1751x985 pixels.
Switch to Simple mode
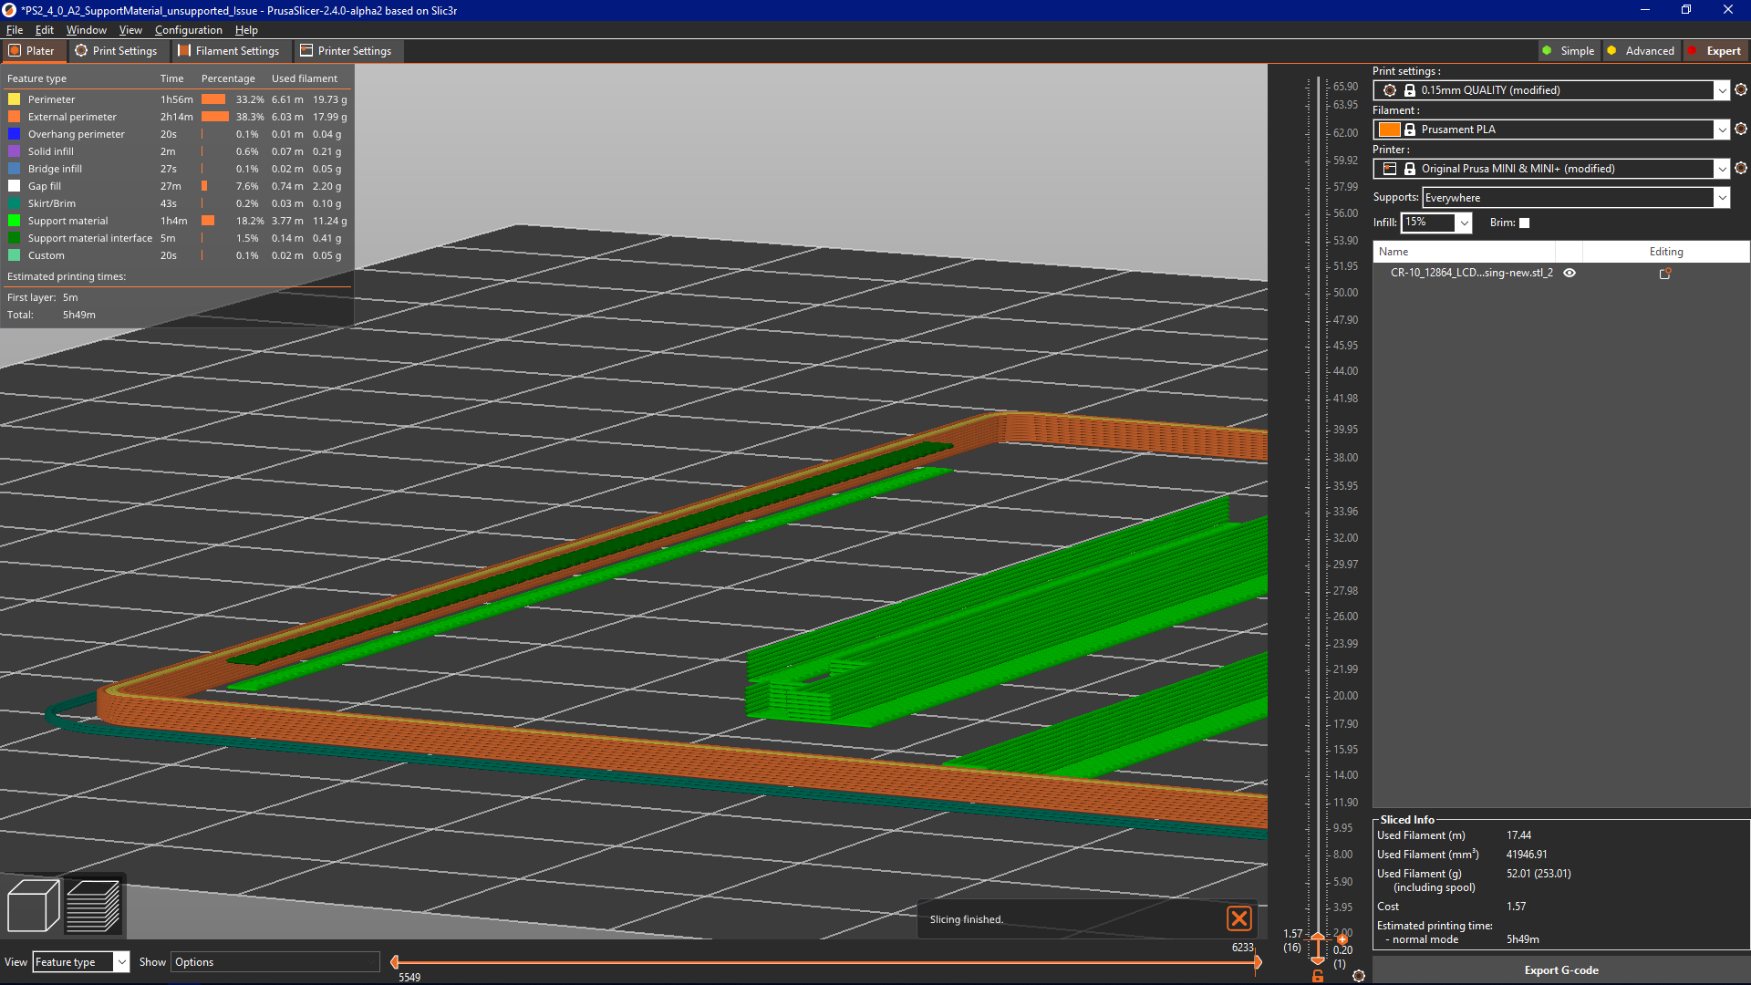pos(1569,50)
